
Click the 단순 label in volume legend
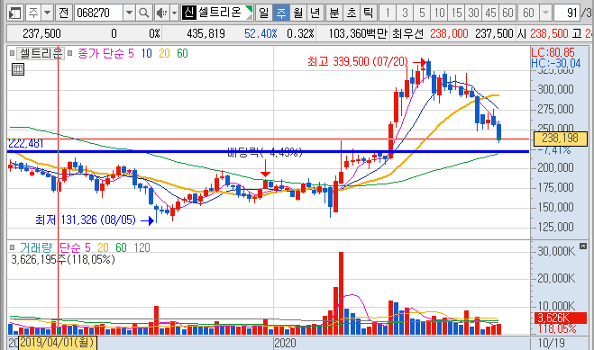click(70, 247)
